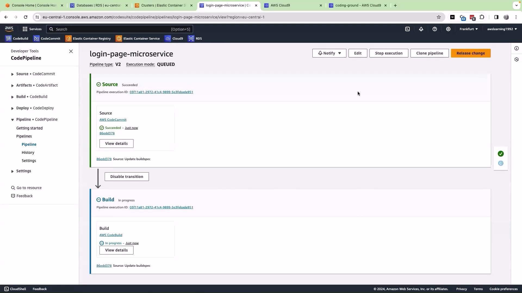Click the Stop execution button

coord(389,53)
